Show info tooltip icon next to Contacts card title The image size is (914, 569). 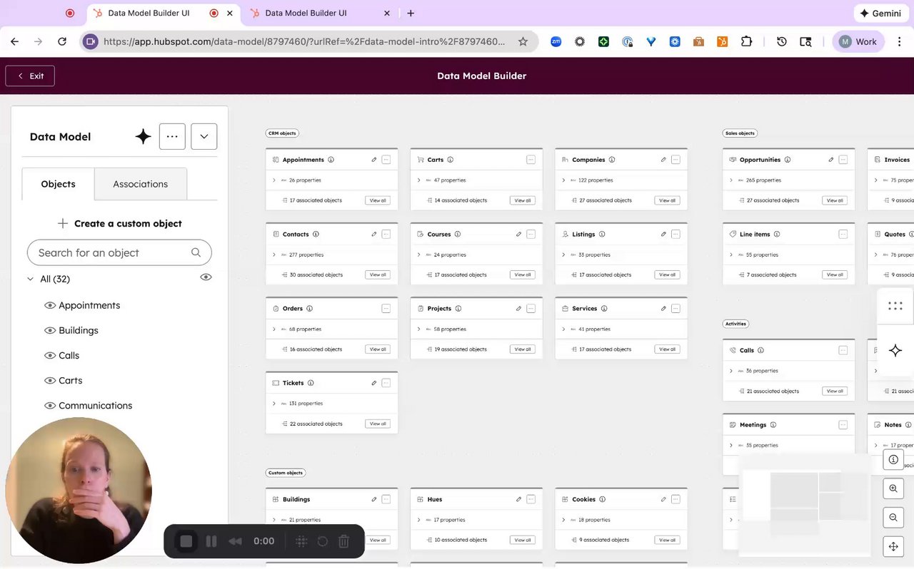tap(316, 234)
